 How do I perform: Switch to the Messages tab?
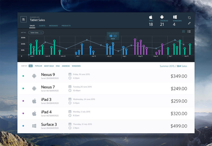click(53, 26)
